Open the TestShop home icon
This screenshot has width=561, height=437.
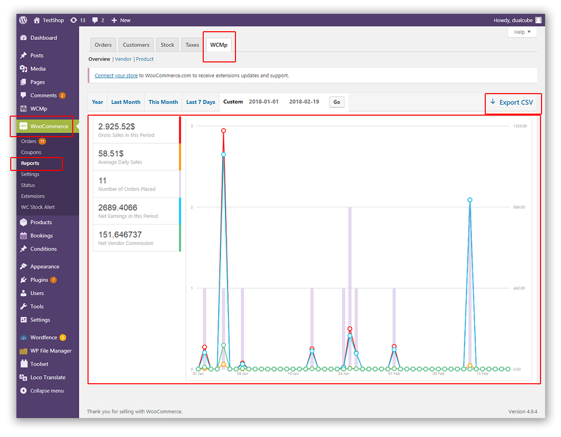pos(36,20)
